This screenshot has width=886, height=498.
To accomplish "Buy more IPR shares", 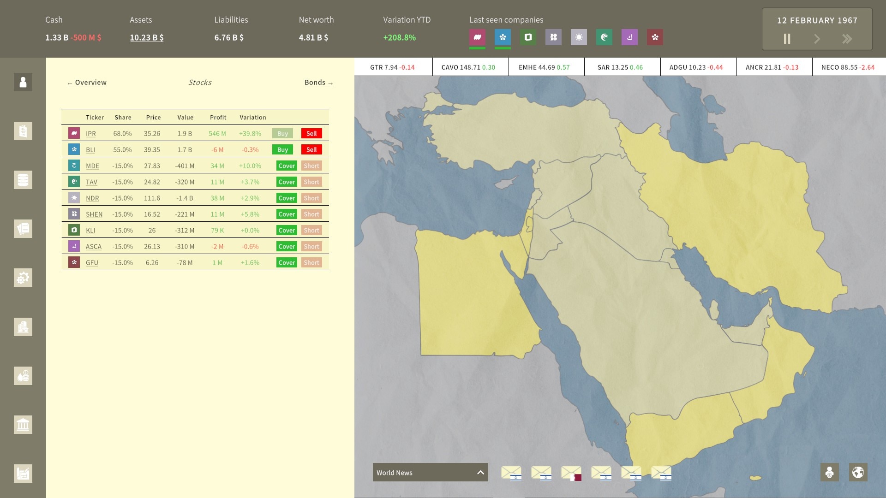I will coord(282,133).
